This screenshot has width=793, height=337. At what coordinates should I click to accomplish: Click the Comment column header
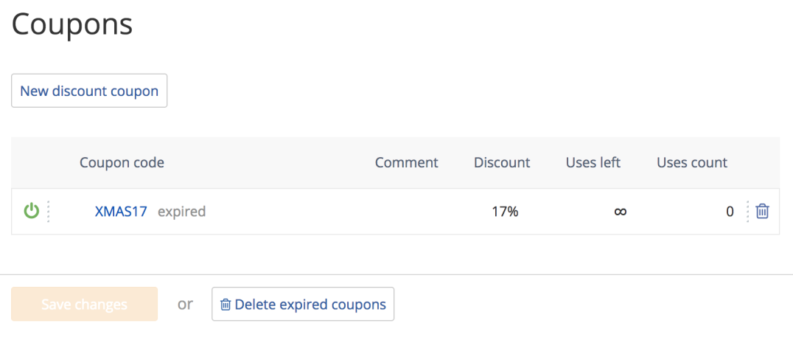[x=407, y=162]
